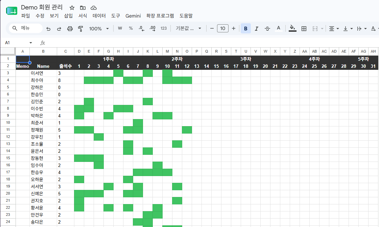Viewport: 379px width, 227px height.
Task: Expand the A1 name box dropdown
Action: pyautogui.click(x=31, y=43)
